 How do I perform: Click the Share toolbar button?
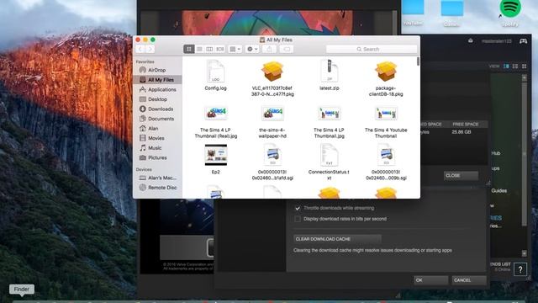pyautogui.click(x=269, y=49)
